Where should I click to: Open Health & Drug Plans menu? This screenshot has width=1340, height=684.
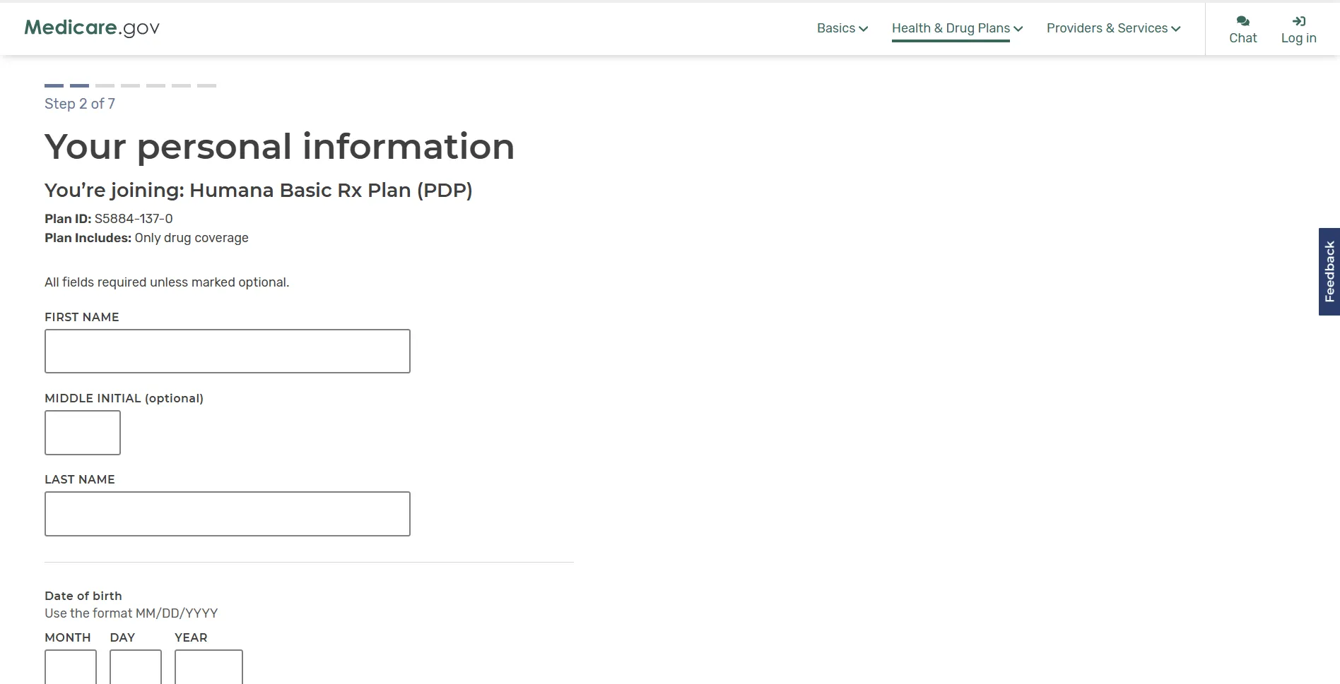coord(957,28)
